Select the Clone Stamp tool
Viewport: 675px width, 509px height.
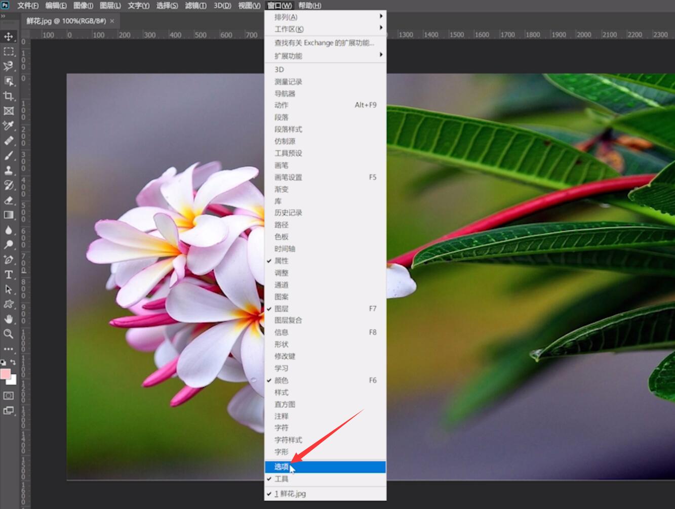click(9, 171)
